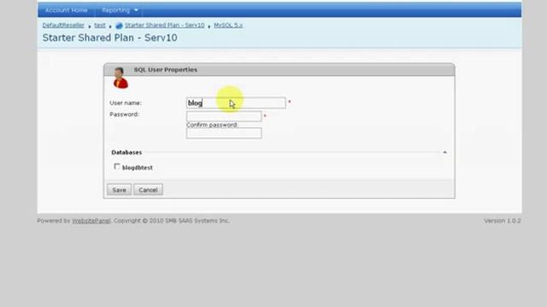Click the SQL user avatar icon
The height and width of the screenshot is (307, 547).
click(x=121, y=78)
